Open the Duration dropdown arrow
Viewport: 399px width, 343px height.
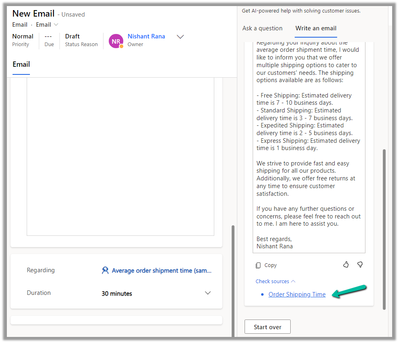click(x=208, y=293)
